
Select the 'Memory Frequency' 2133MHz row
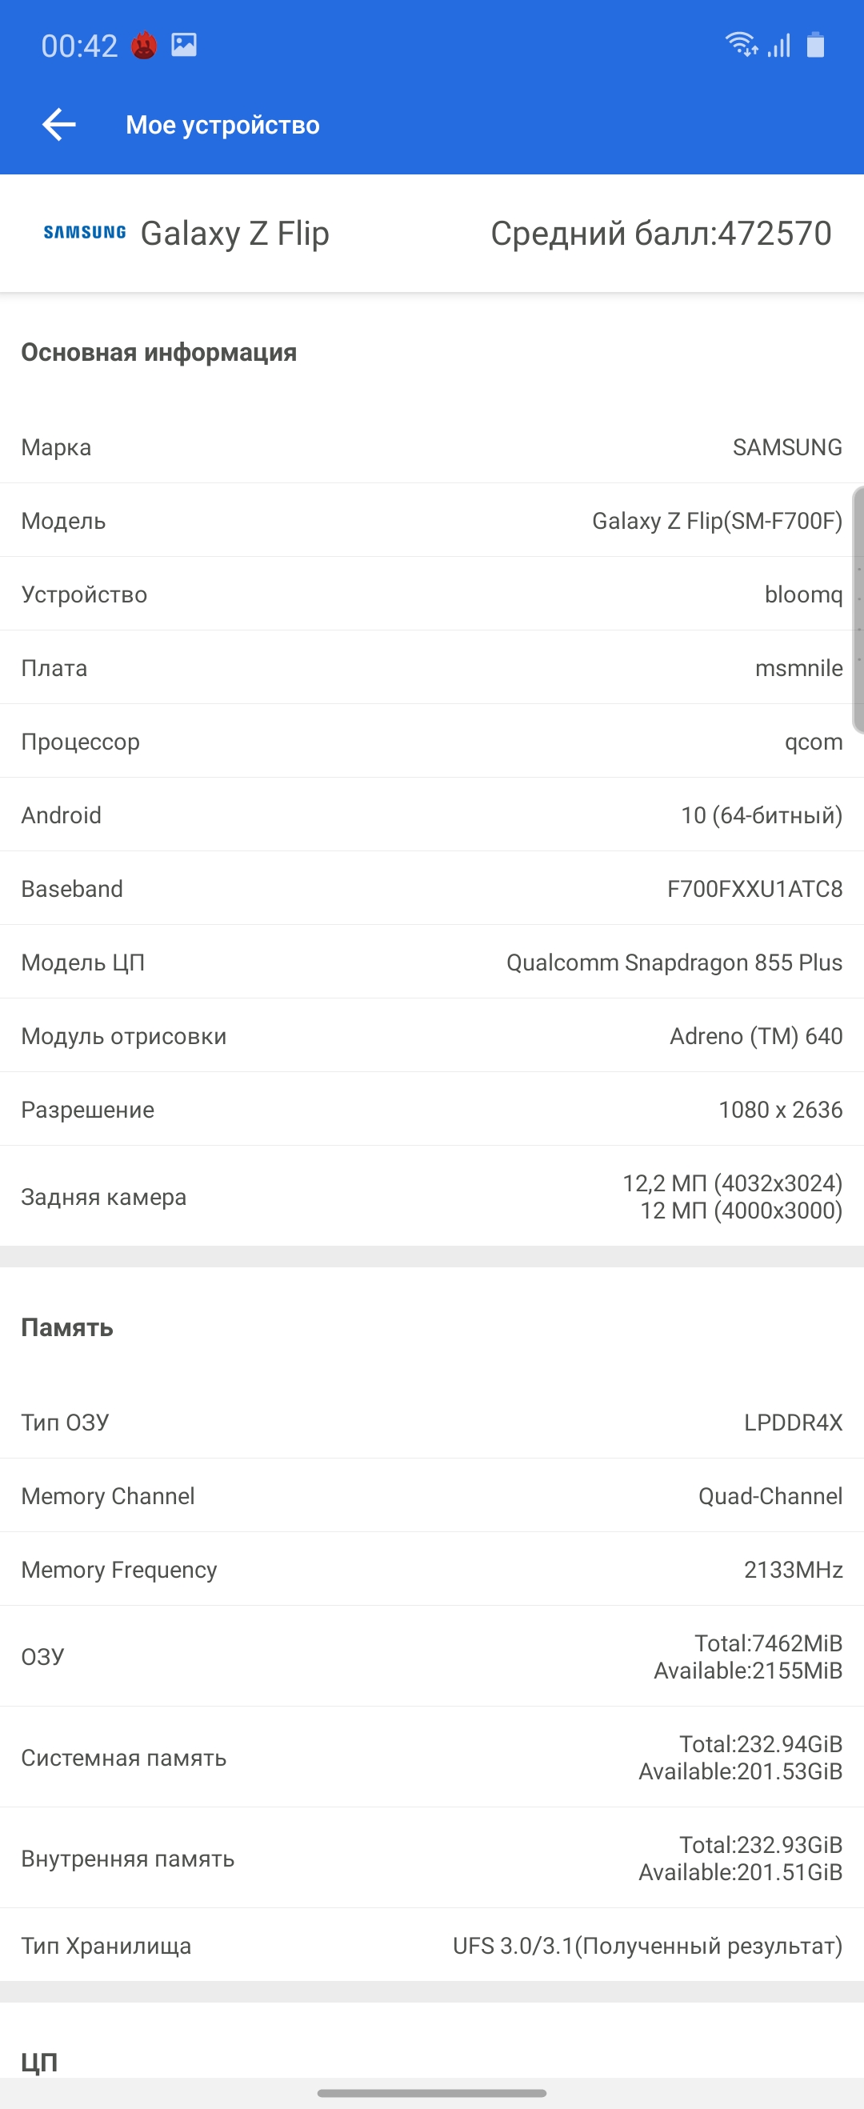click(x=431, y=1570)
